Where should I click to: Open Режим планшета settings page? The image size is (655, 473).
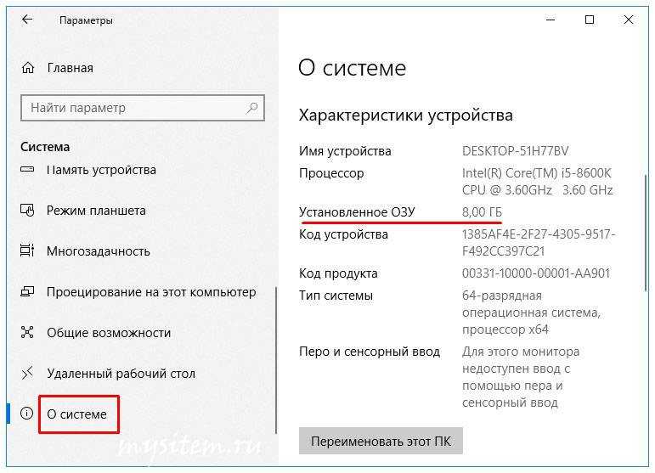(96, 211)
